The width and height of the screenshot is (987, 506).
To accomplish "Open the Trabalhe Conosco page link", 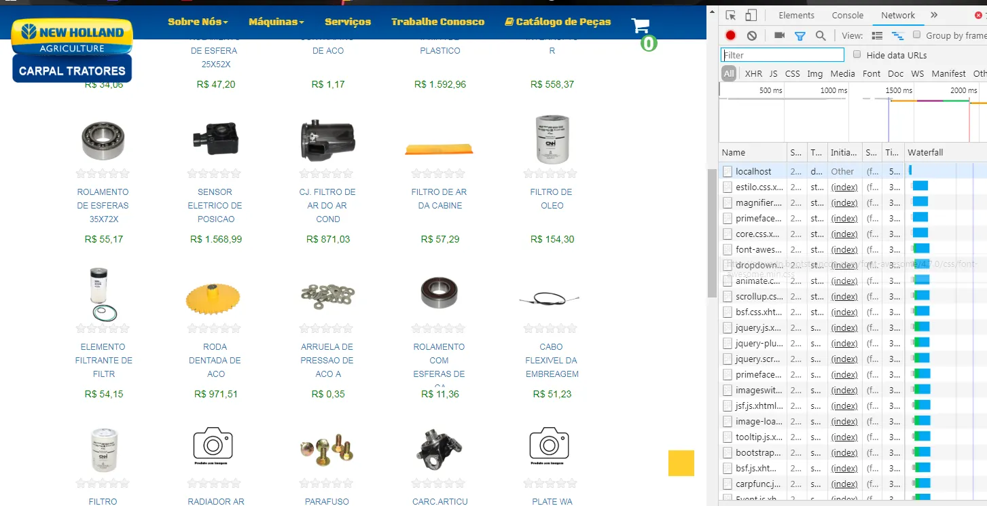I will tap(438, 22).
